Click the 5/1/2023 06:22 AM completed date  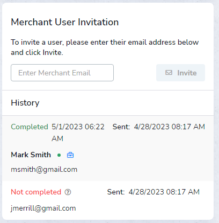point(78,133)
